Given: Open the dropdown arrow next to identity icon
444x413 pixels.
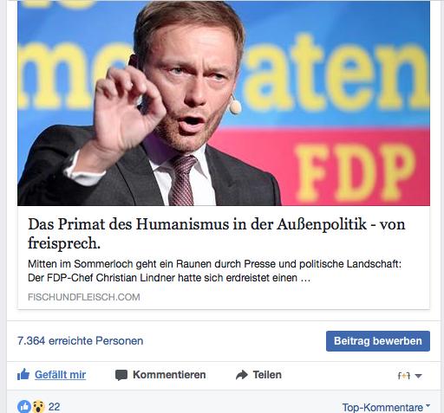Looking at the screenshot, I should 418,376.
